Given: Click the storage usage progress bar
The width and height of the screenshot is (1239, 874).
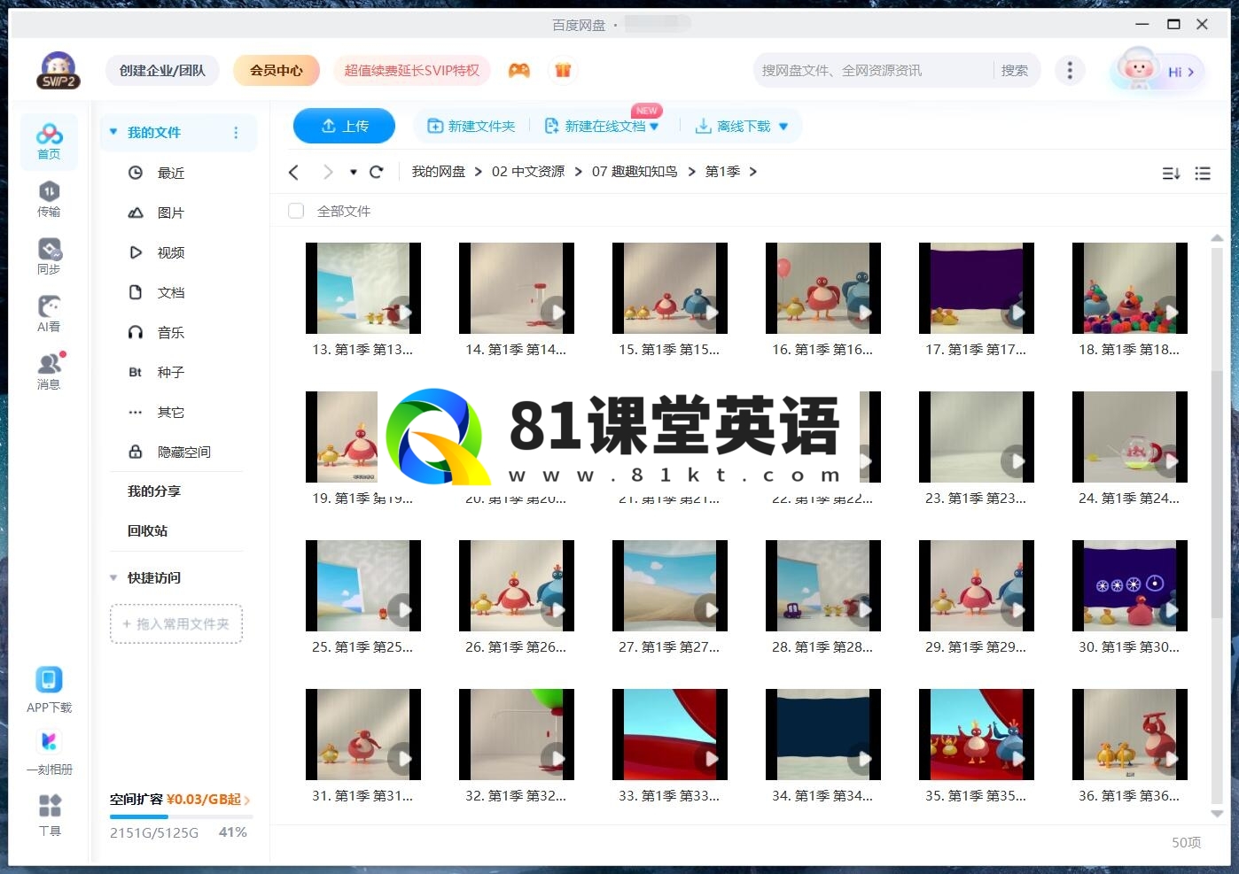Looking at the screenshot, I should pyautogui.click(x=181, y=816).
